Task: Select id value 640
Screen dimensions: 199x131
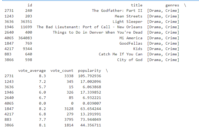Action: pos(29,54)
